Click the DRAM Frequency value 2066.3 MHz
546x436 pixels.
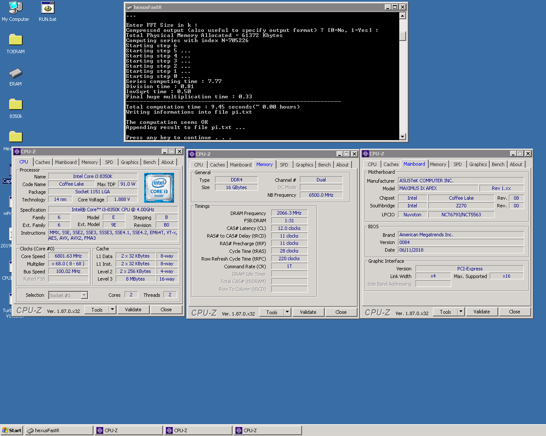289,213
